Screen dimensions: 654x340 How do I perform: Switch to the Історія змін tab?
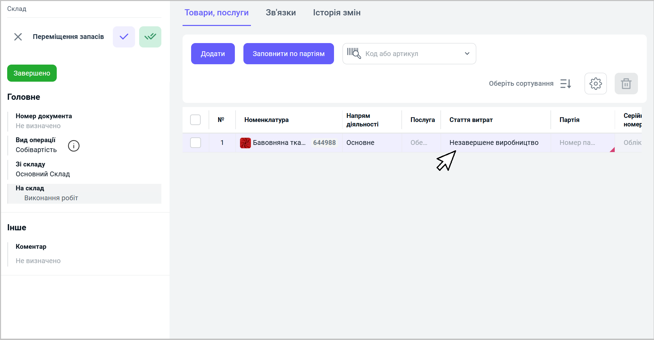[x=336, y=13]
